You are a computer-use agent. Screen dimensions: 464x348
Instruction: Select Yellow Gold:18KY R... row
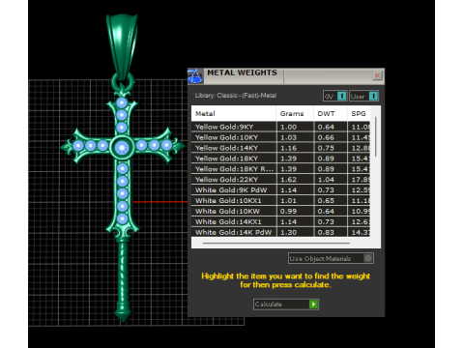click(x=280, y=169)
